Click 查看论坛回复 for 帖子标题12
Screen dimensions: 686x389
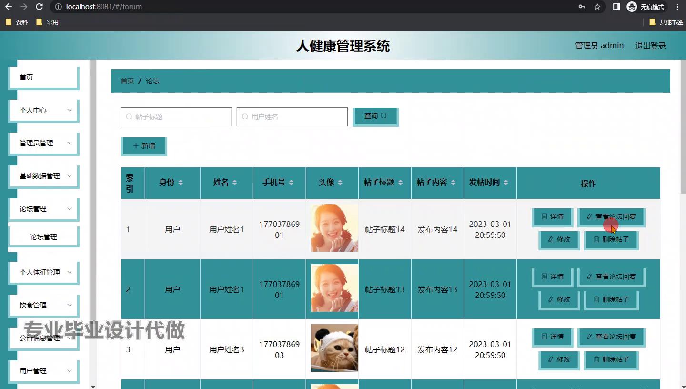click(611, 337)
